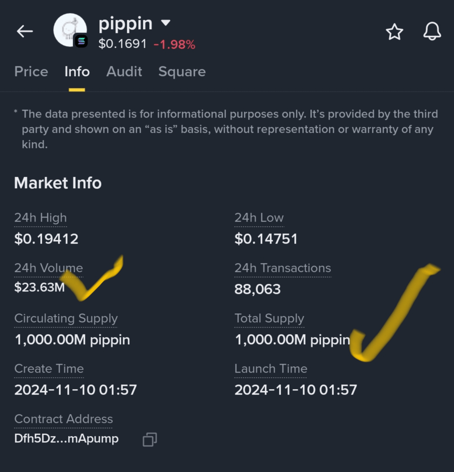Show Total Supply explanation
The height and width of the screenshot is (472, 454).
pyautogui.click(x=269, y=318)
